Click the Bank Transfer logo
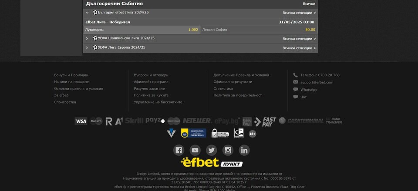This screenshot has height=191, width=418. point(334,121)
